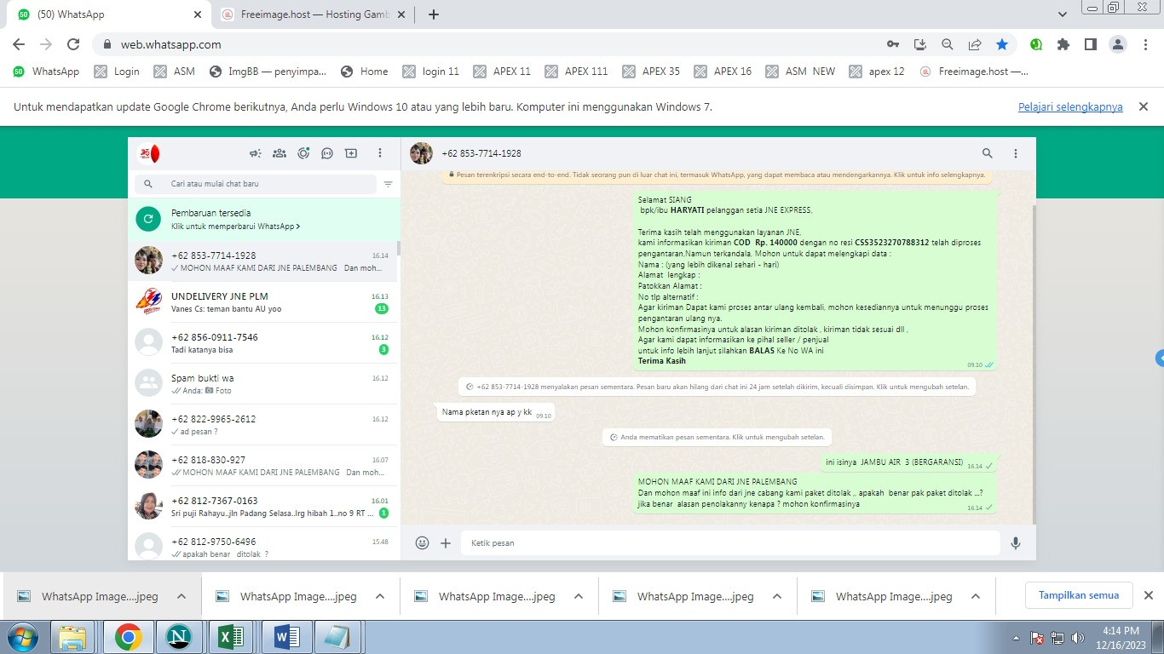The image size is (1164, 654).
Task: Close the downloads bar
Action: [1148, 595]
